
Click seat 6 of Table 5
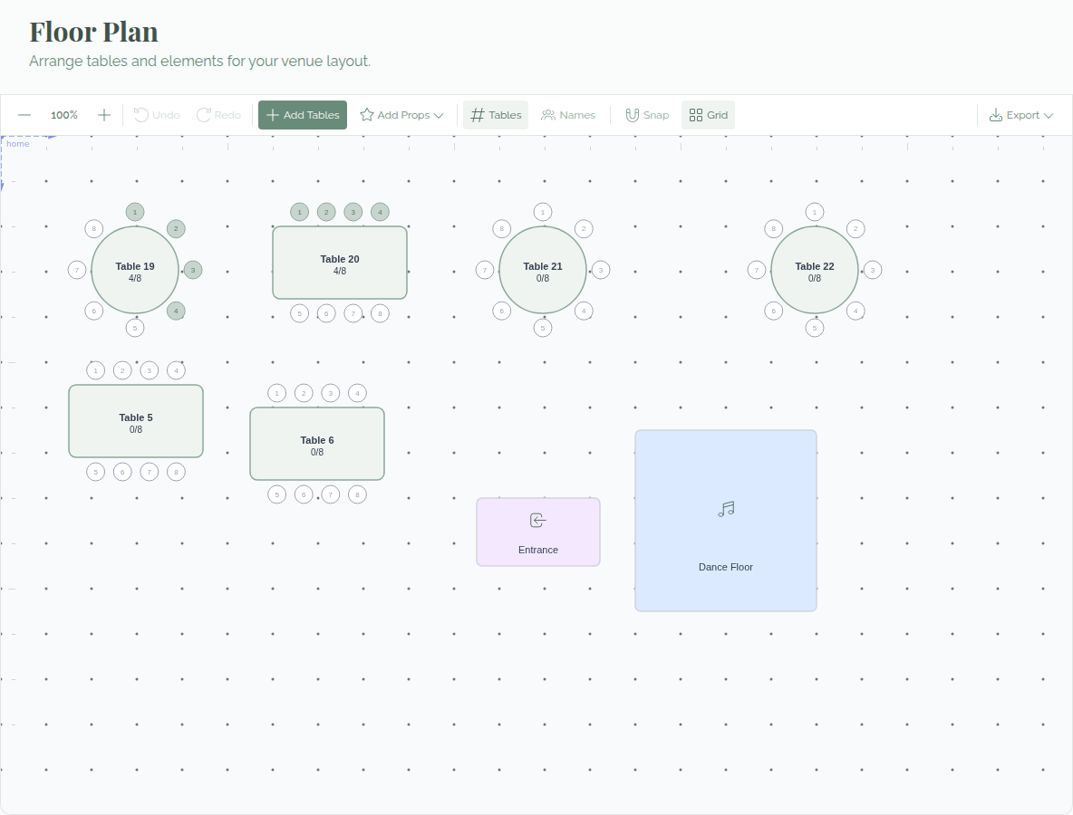pyautogui.click(x=122, y=472)
